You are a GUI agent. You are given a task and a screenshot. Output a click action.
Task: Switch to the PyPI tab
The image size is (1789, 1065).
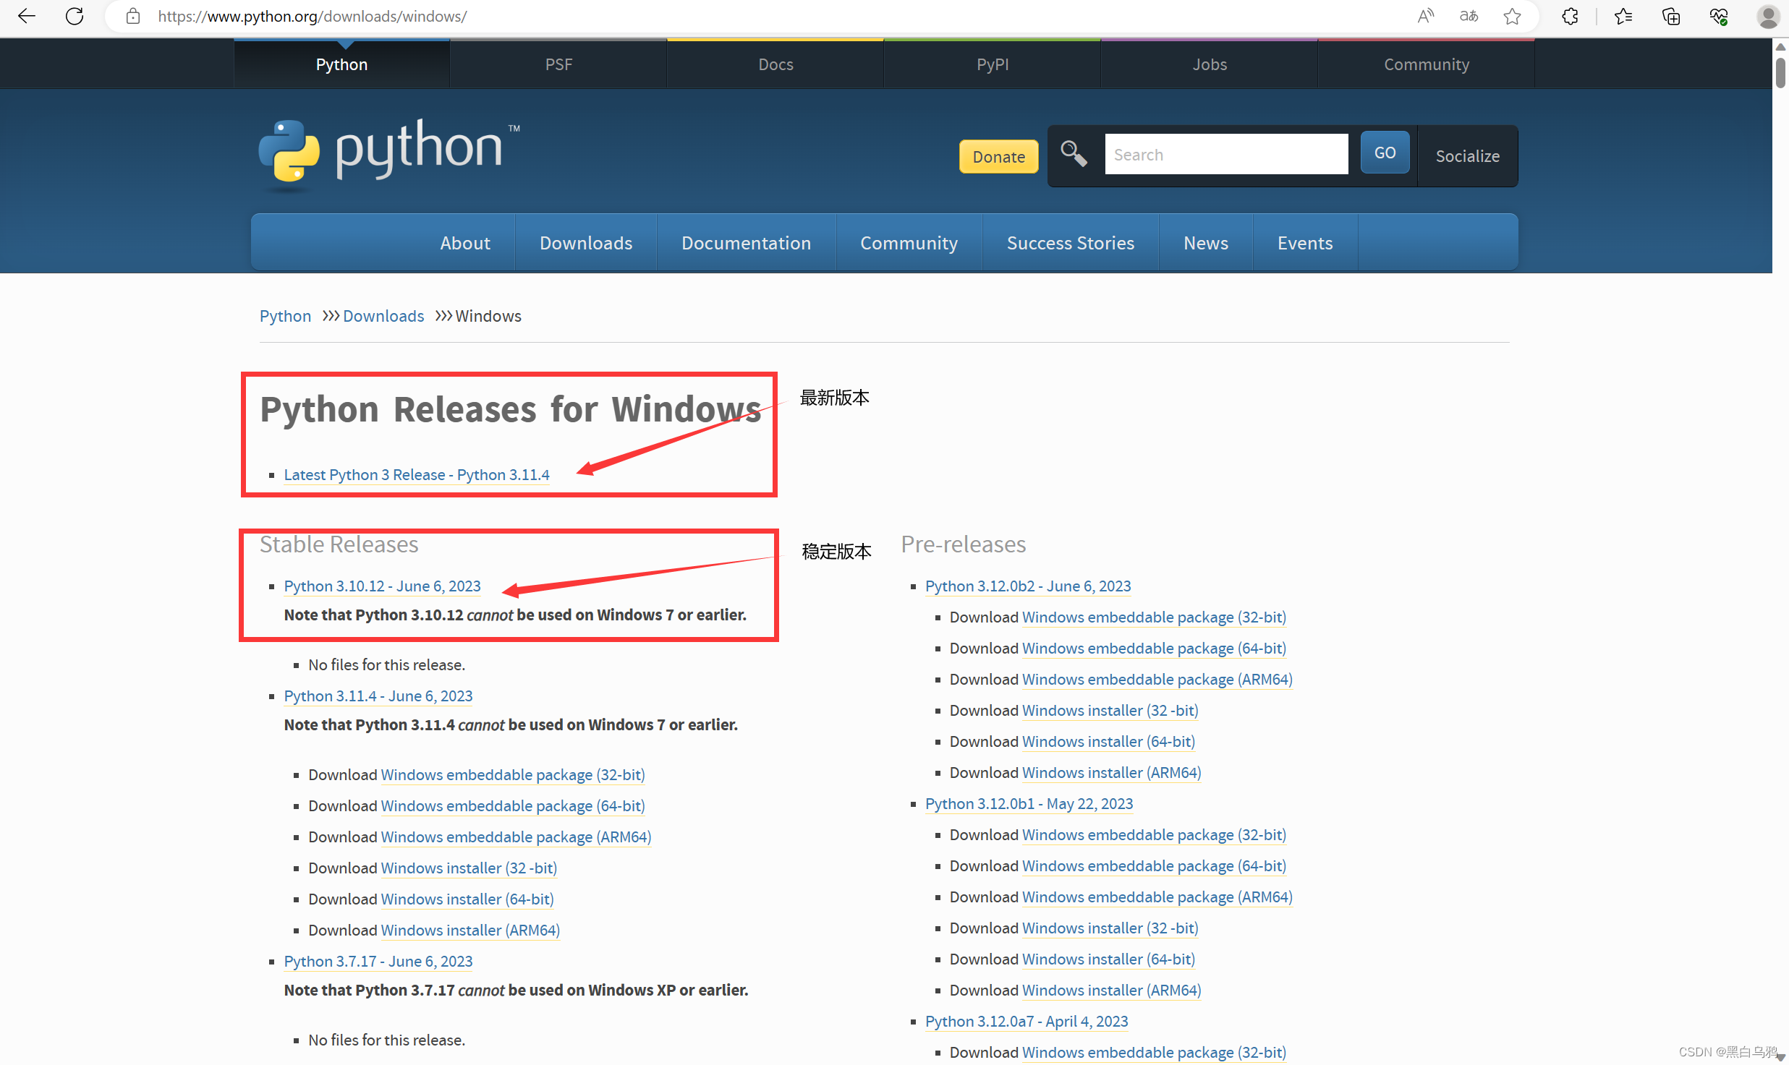992,64
